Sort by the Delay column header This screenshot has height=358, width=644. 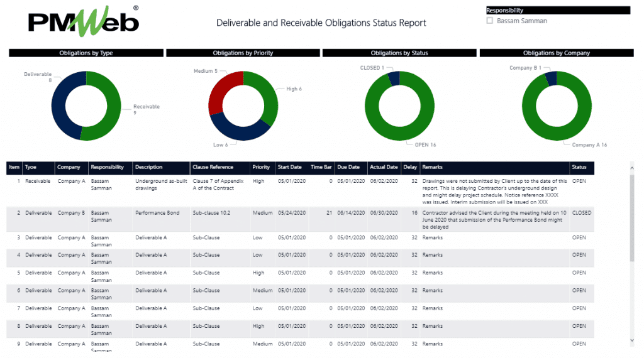[x=410, y=167]
